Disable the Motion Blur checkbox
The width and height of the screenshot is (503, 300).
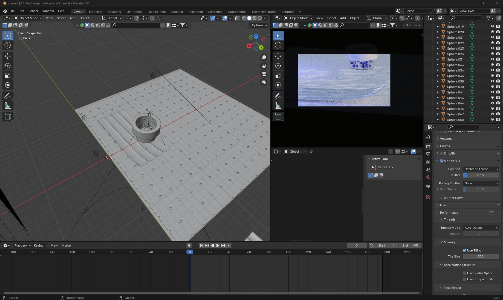pyautogui.click(x=441, y=161)
